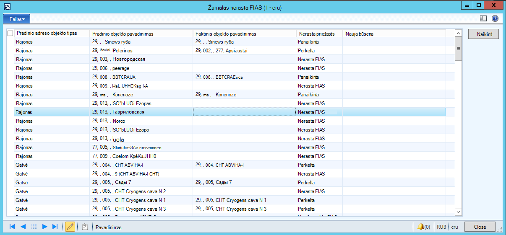The image size is (506, 235).
Task: Click Faktinis cell '29, , 005, Сады 7'
Action: (245, 182)
